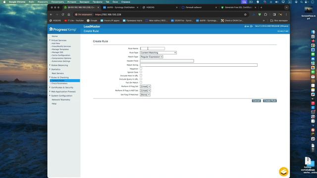Collapse the Virtual Services menu
This screenshot has width=317, height=178.
click(x=58, y=41)
